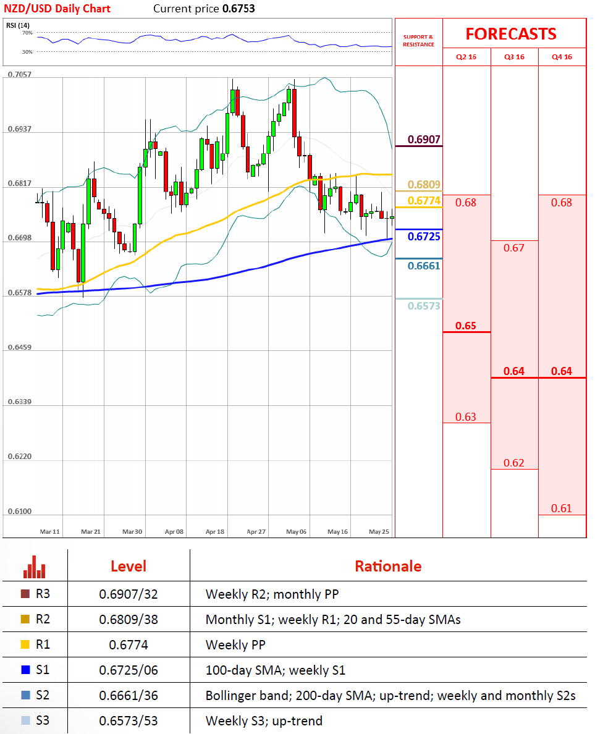Screen dimensions: 595x734
Task: Click the 0.6100 price axis label
Action: [x=20, y=511]
